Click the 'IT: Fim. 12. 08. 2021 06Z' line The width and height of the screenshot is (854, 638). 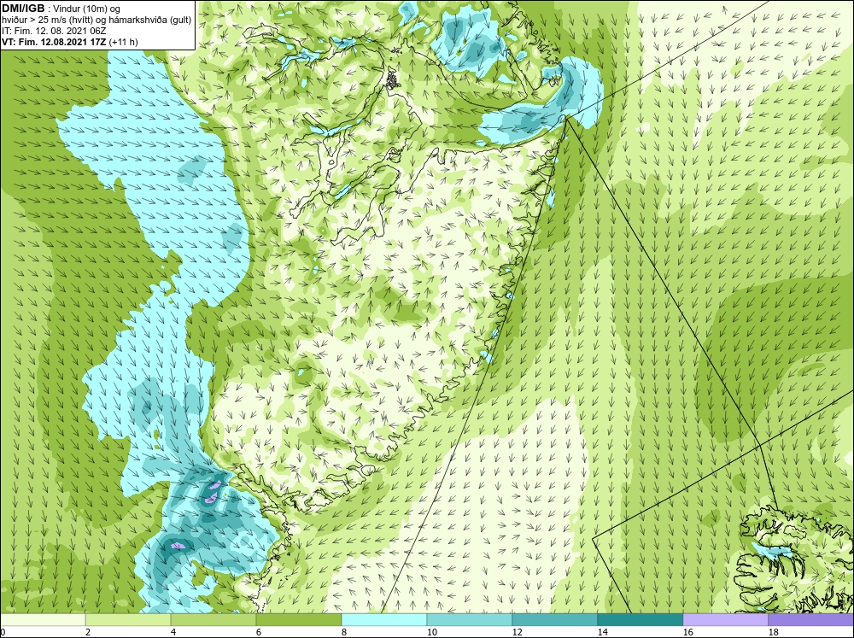53,31
